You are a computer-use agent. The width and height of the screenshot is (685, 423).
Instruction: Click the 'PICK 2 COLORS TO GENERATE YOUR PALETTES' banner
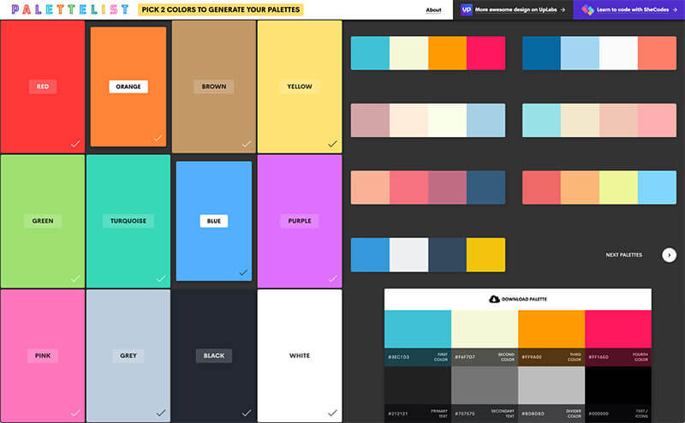221,9
